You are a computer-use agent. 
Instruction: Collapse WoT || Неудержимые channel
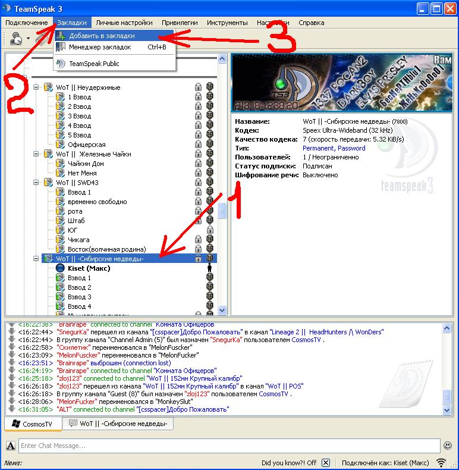point(36,87)
